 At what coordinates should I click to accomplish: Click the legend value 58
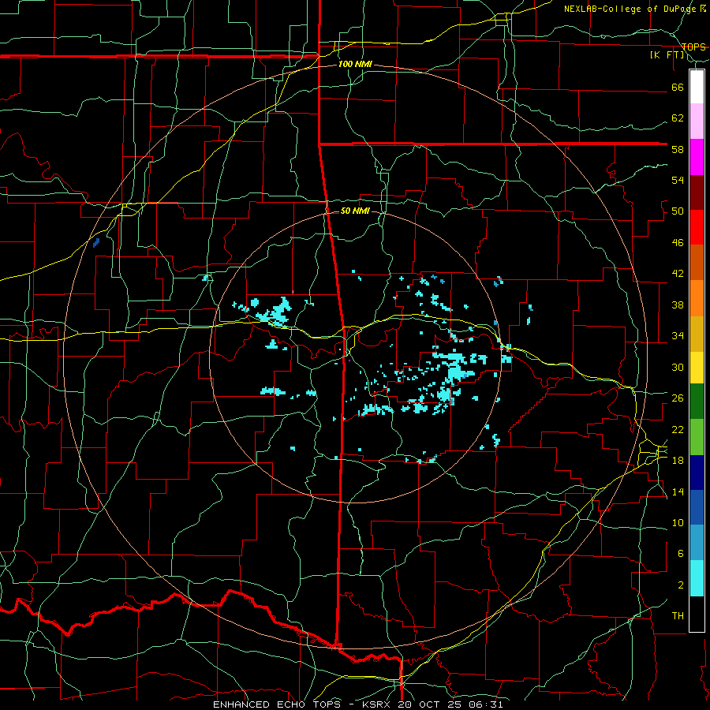click(x=678, y=149)
